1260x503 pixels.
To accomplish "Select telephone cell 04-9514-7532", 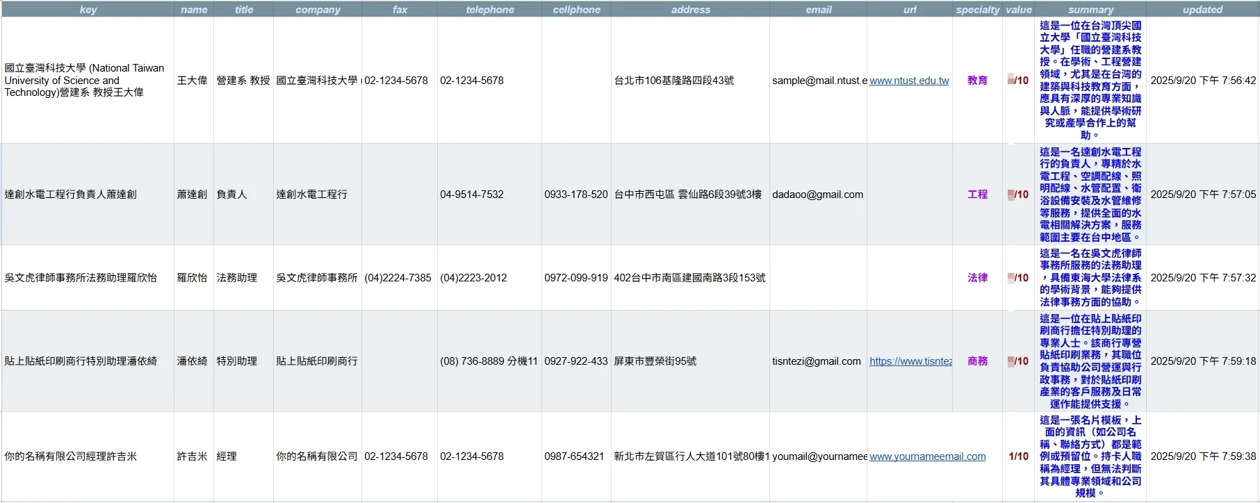I will click(x=489, y=195).
